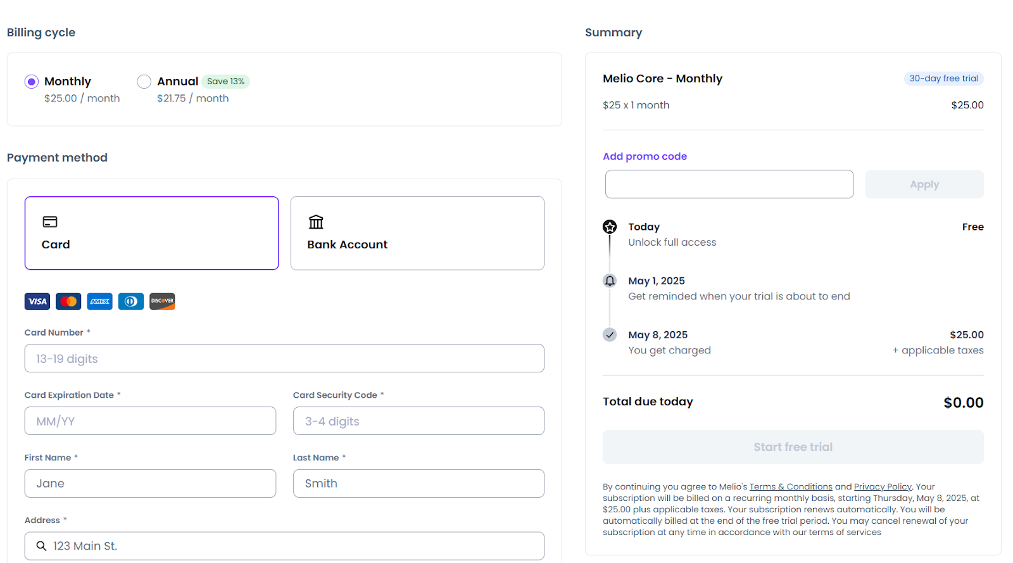
Task: Click the 'Unlock full access' text
Action: 672,243
